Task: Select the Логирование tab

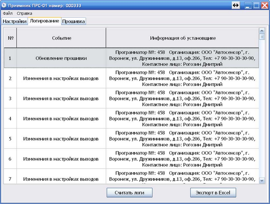Action: 45,21
